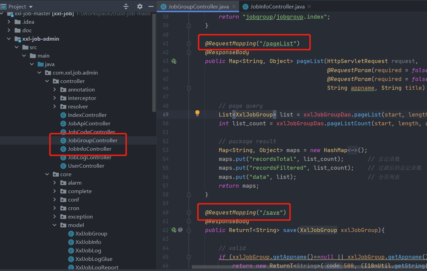427x271 pixels.
Task: Select UserController in the project tree
Action: pyautogui.click(x=86, y=166)
